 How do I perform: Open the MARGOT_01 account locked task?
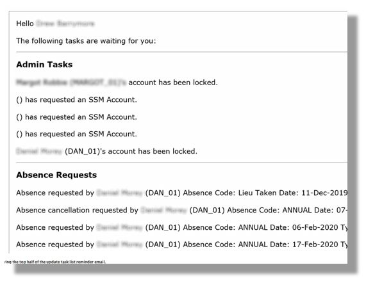[117, 83]
